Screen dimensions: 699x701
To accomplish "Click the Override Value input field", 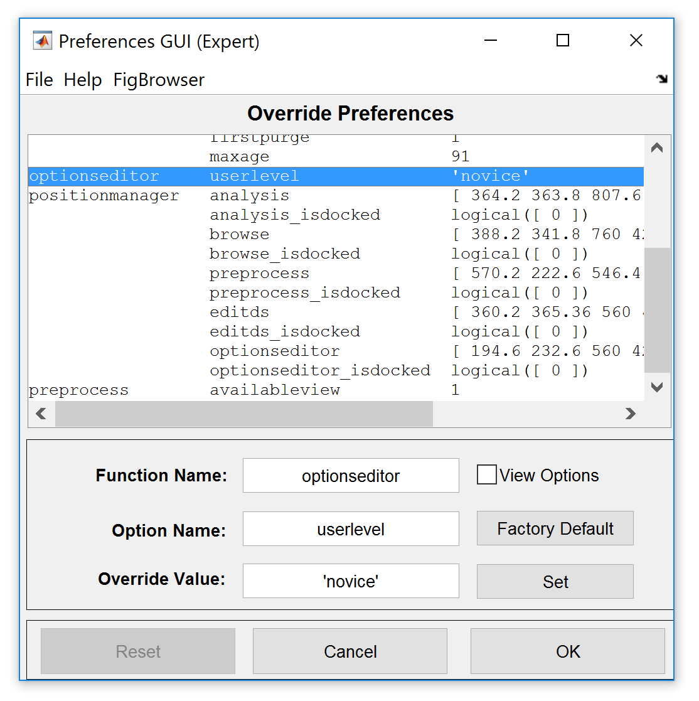I will coord(351,581).
